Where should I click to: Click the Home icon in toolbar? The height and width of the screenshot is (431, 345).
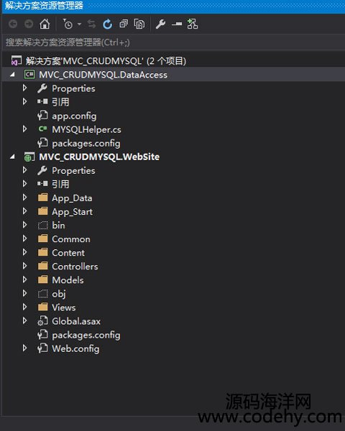pyautogui.click(x=45, y=24)
